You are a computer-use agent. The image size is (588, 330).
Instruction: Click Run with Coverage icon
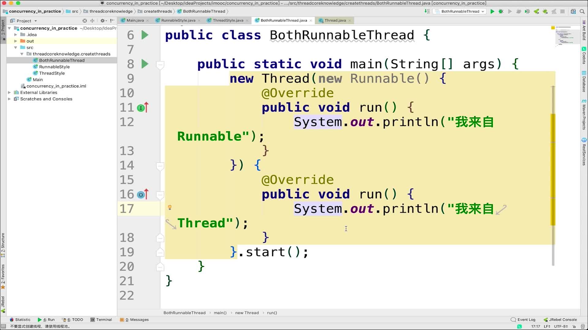(527, 11)
